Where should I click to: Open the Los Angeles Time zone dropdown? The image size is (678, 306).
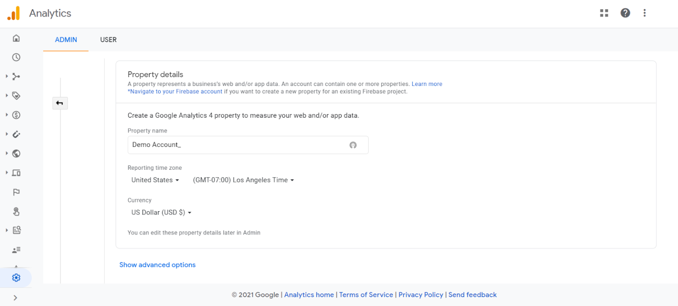(243, 180)
